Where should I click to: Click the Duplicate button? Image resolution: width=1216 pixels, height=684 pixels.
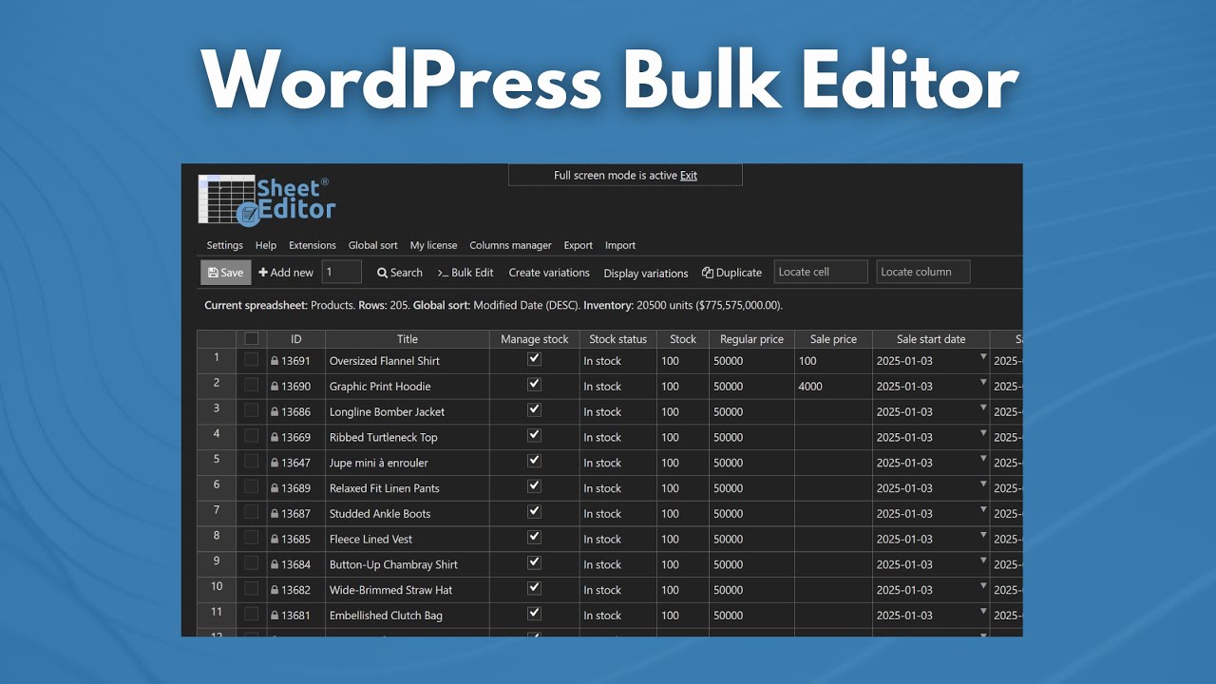pos(731,273)
